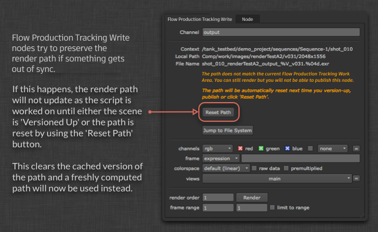378x232 pixels.
Task: Click the Channel output input field
Action: pyautogui.click(x=281, y=32)
